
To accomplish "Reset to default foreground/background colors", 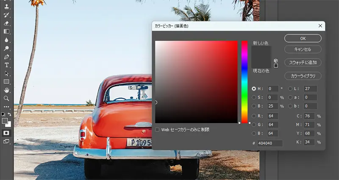I will point(3,114).
